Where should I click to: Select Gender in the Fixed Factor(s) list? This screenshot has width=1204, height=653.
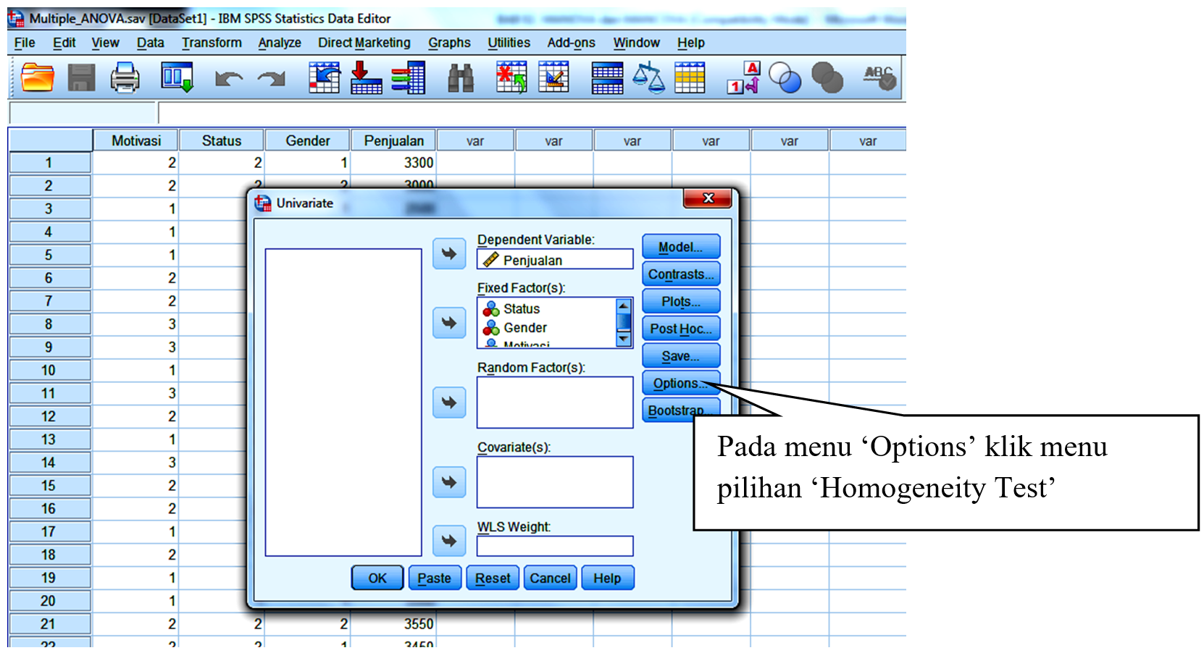pos(525,328)
